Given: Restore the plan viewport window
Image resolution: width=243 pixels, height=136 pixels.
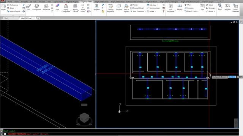Looking at the screenshot, I should (234, 22).
